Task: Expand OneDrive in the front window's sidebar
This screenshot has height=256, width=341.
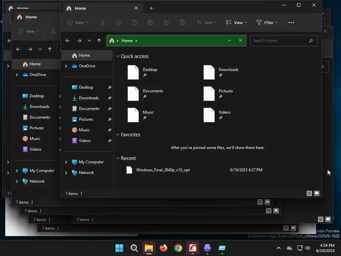Action: (66, 66)
